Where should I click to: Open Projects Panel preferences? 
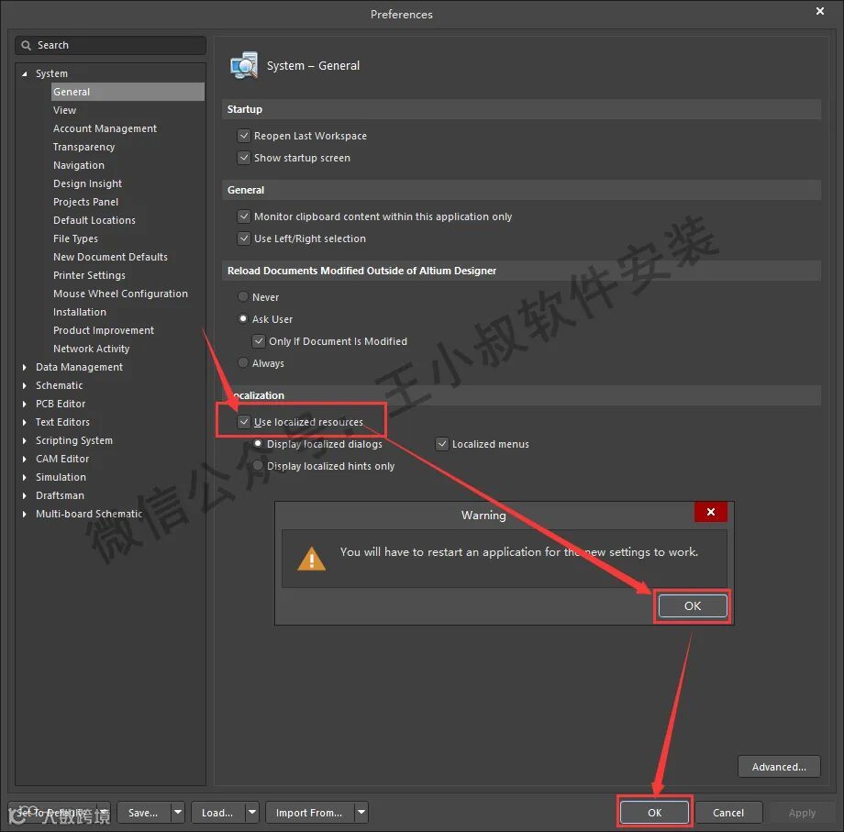click(85, 201)
